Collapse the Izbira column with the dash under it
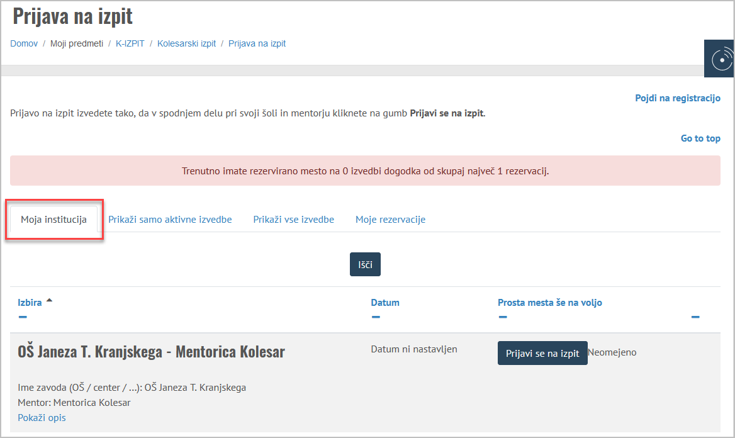The image size is (735, 438). point(23,317)
